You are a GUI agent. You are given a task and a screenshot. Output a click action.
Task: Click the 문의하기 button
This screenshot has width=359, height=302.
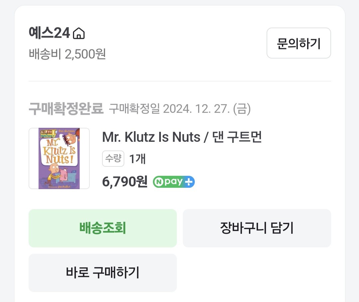tap(298, 43)
